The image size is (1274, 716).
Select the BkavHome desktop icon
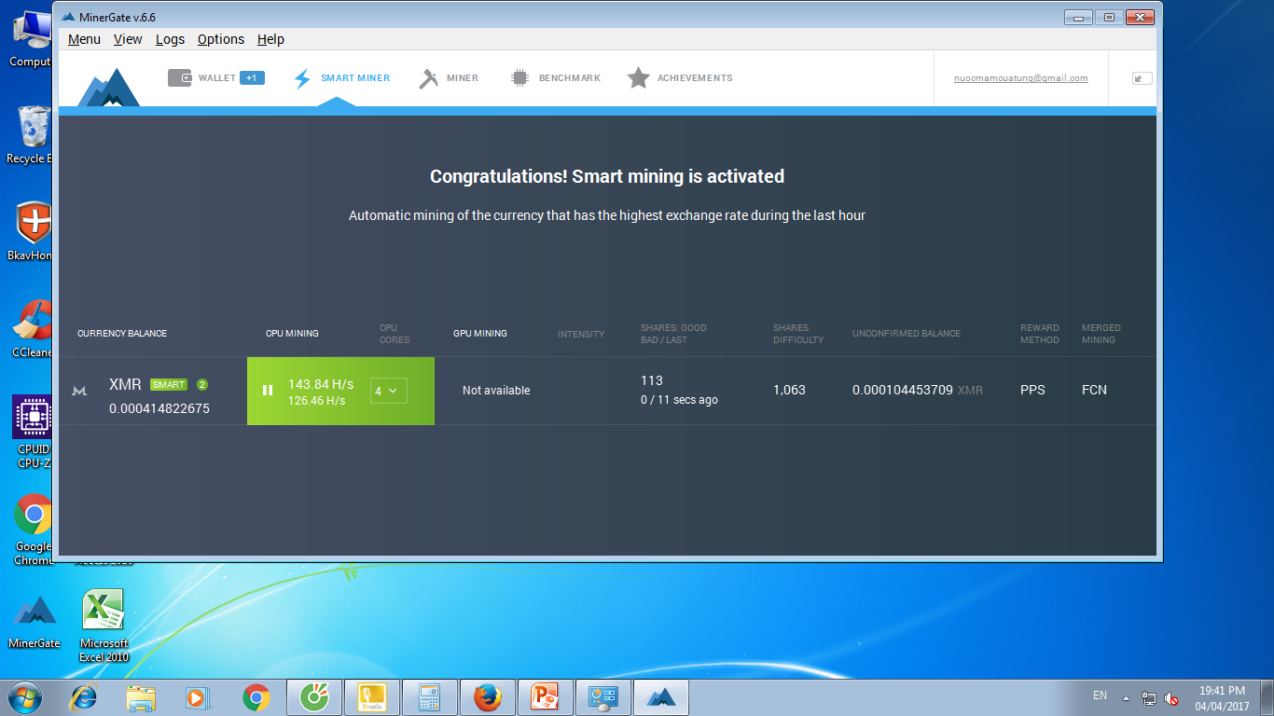point(30,231)
